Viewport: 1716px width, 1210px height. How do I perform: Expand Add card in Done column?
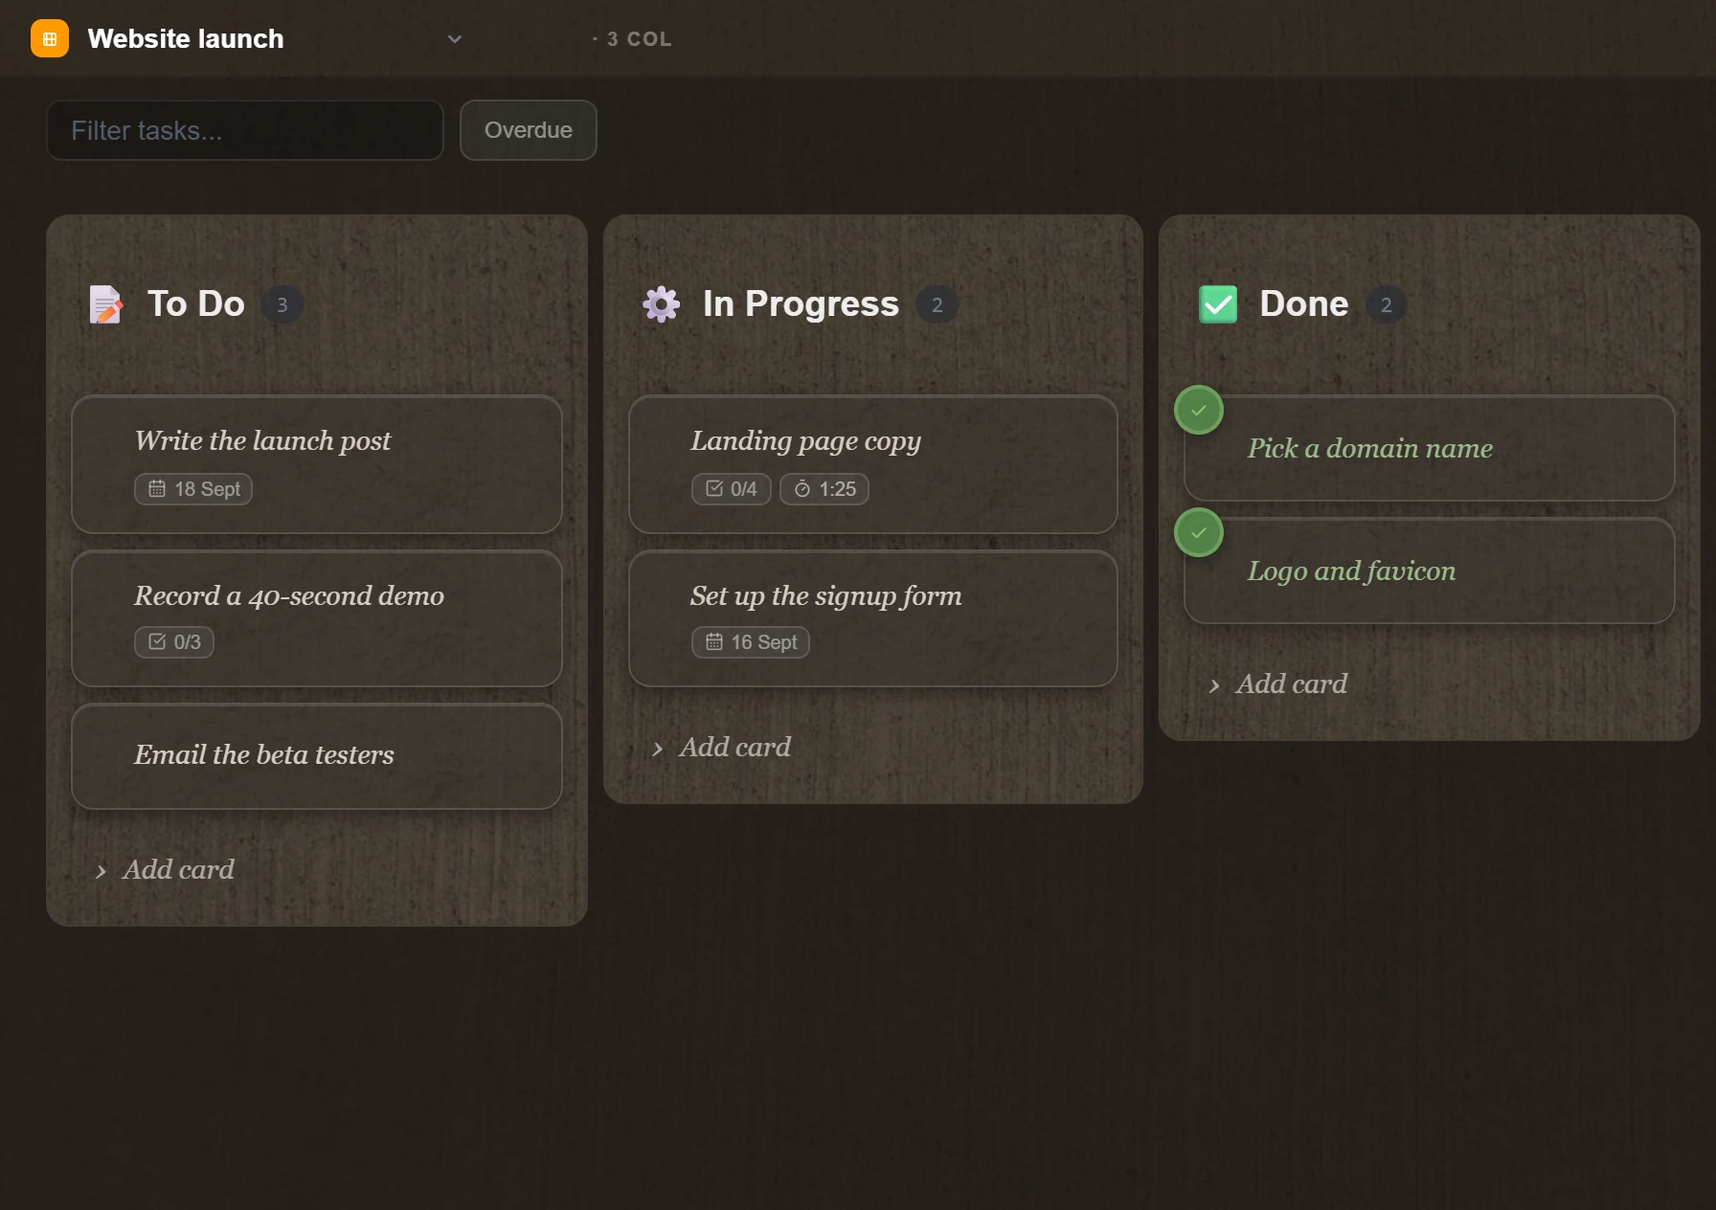tap(1278, 683)
